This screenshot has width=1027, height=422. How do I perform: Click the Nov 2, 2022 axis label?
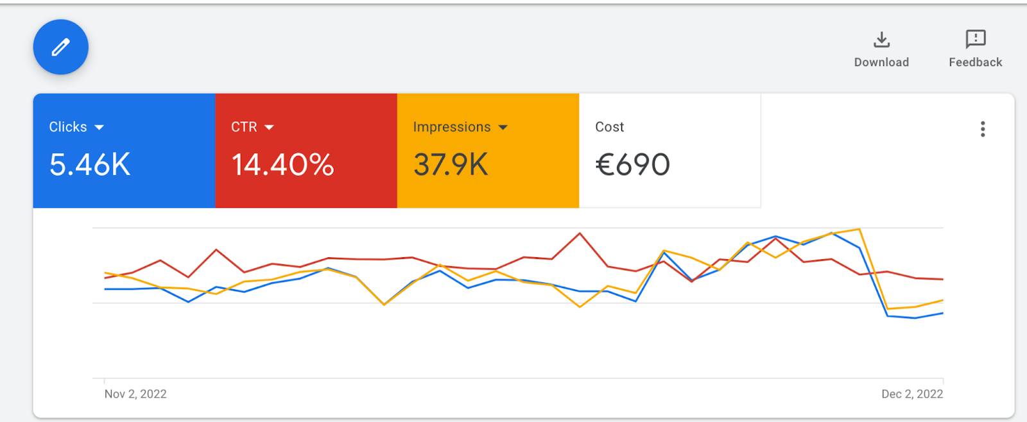tap(135, 394)
